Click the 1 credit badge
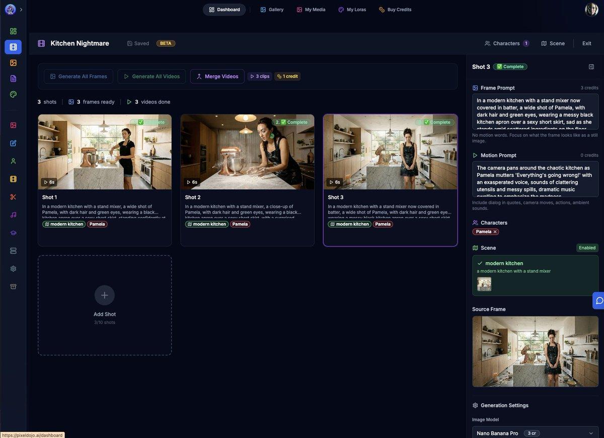This screenshot has height=438, width=604. [x=287, y=76]
